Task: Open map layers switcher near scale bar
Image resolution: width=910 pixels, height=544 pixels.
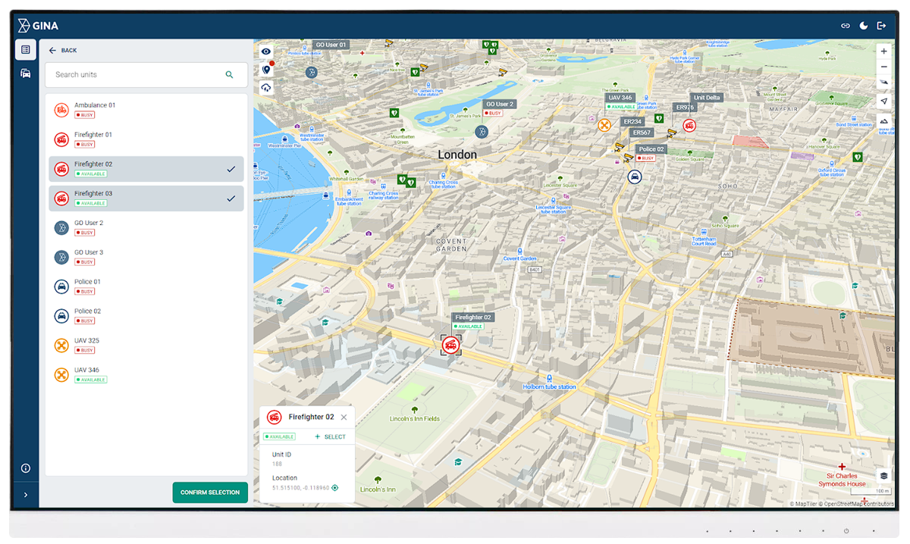Action: point(883,475)
